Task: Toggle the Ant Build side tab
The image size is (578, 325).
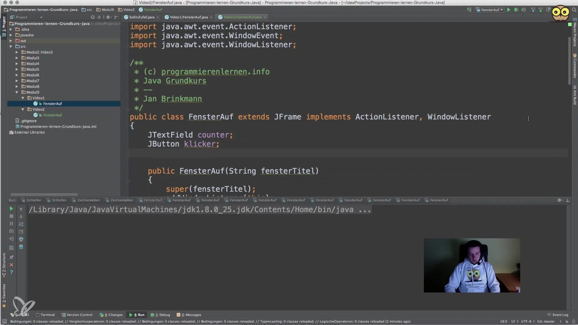Action: [x=575, y=95]
